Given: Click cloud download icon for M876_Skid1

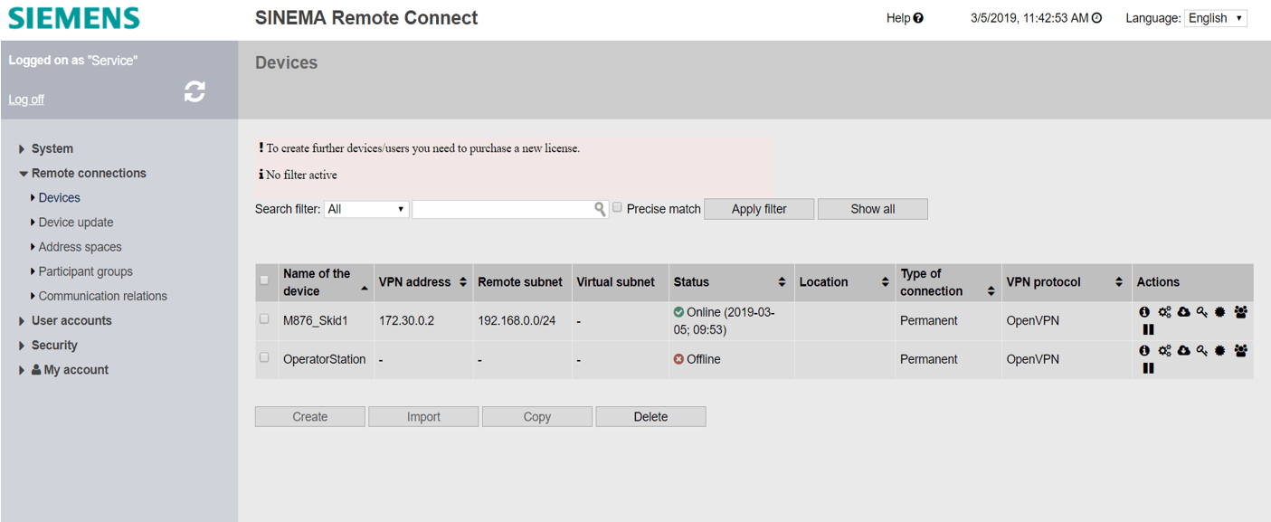Looking at the screenshot, I should coord(1183,312).
